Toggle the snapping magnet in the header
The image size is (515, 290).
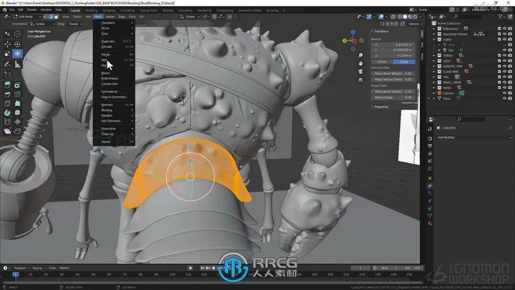click(x=214, y=16)
